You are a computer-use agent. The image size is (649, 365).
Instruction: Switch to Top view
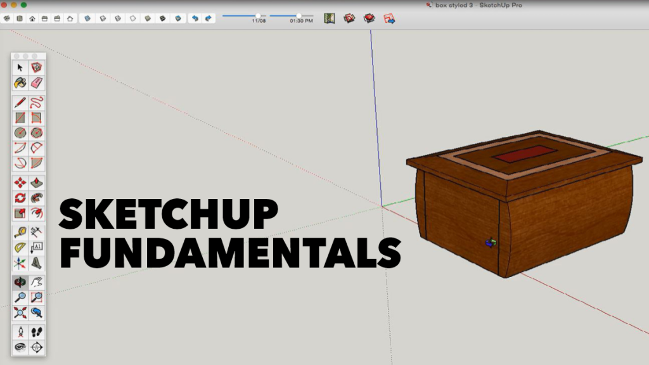click(x=20, y=18)
